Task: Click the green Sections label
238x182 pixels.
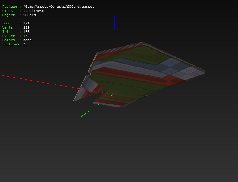Action: coord(11,44)
